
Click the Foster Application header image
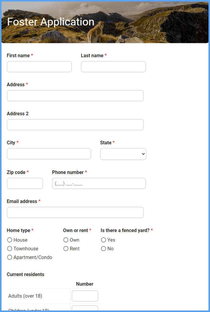(105, 23)
